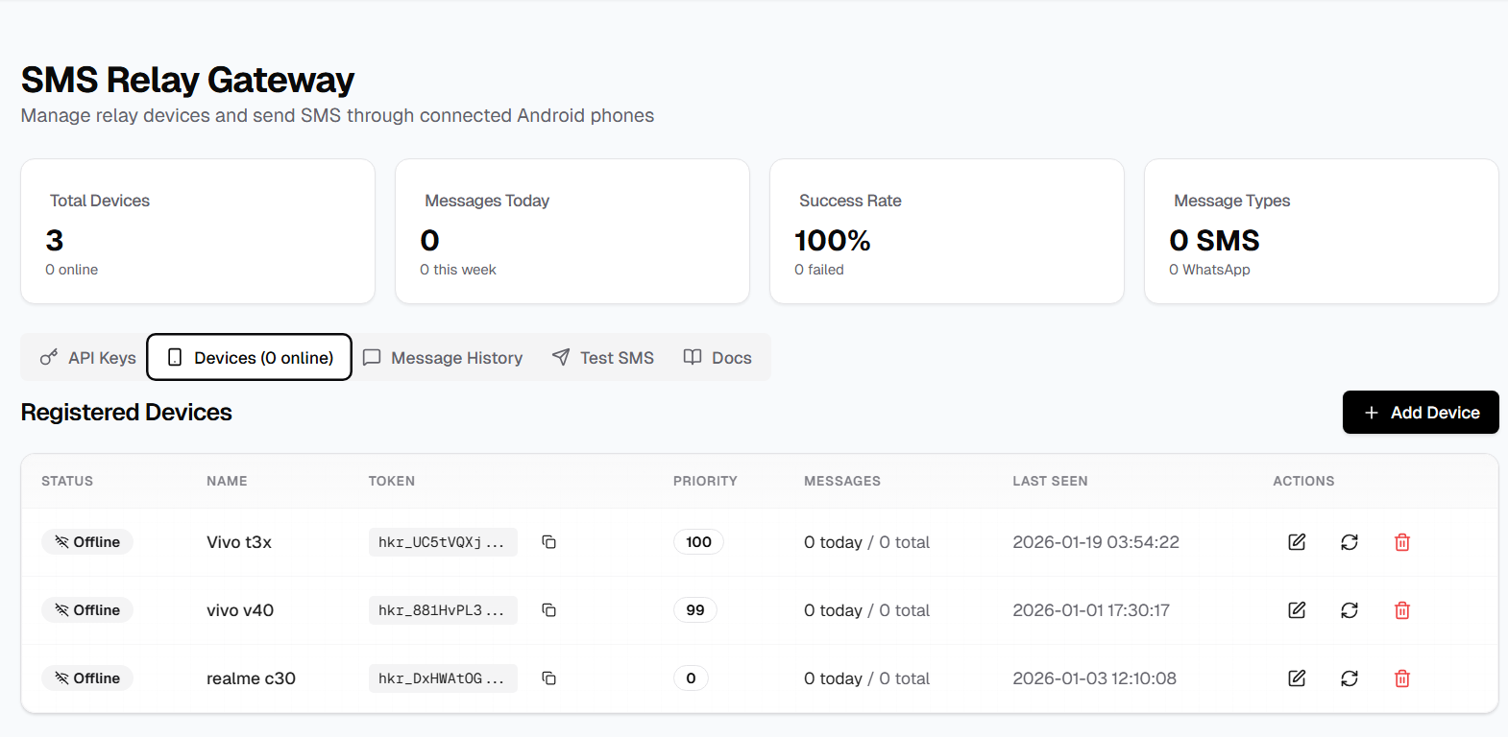Go to the Docs tab
1508x737 pixels.
[718, 358]
